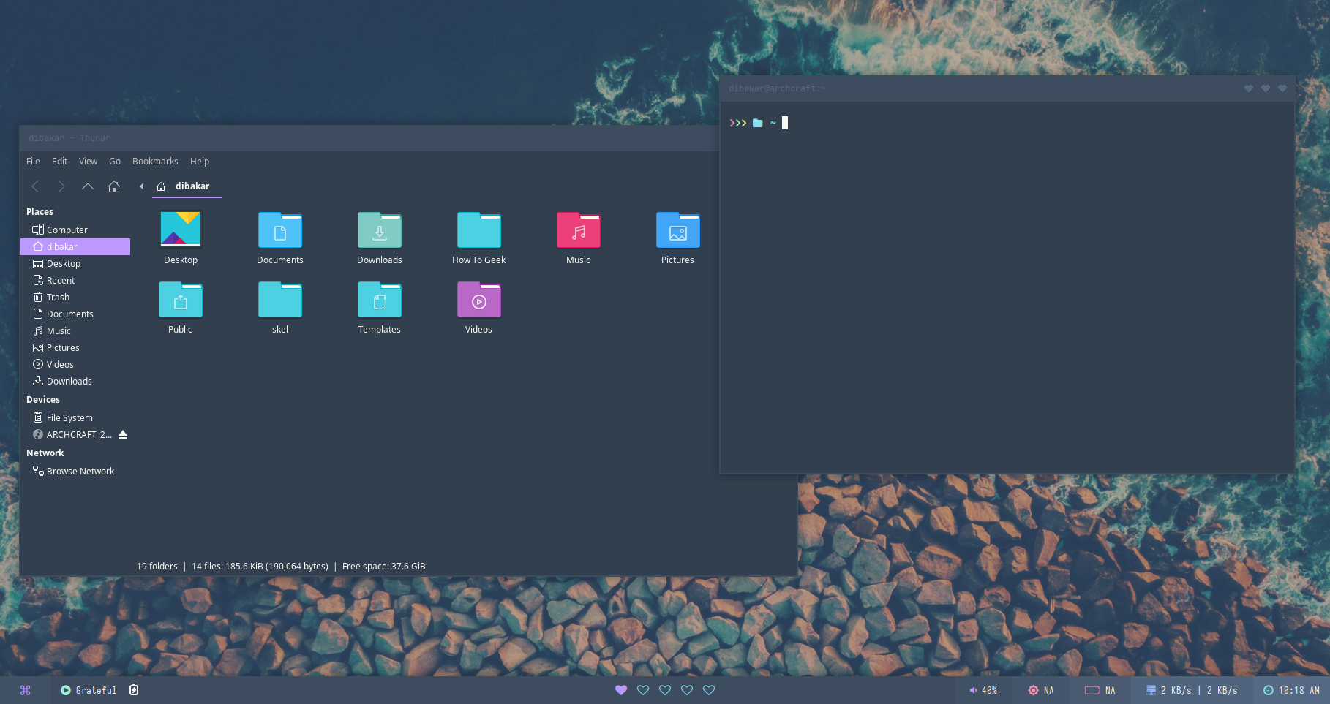1330x704 pixels.
Task: Click the dibakar path bar button
Action: click(x=187, y=186)
